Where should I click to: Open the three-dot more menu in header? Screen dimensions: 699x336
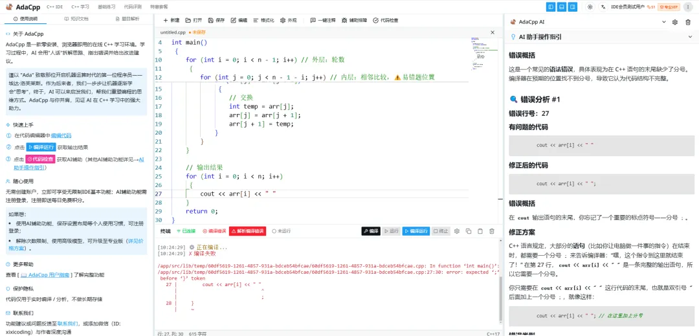click(688, 6)
